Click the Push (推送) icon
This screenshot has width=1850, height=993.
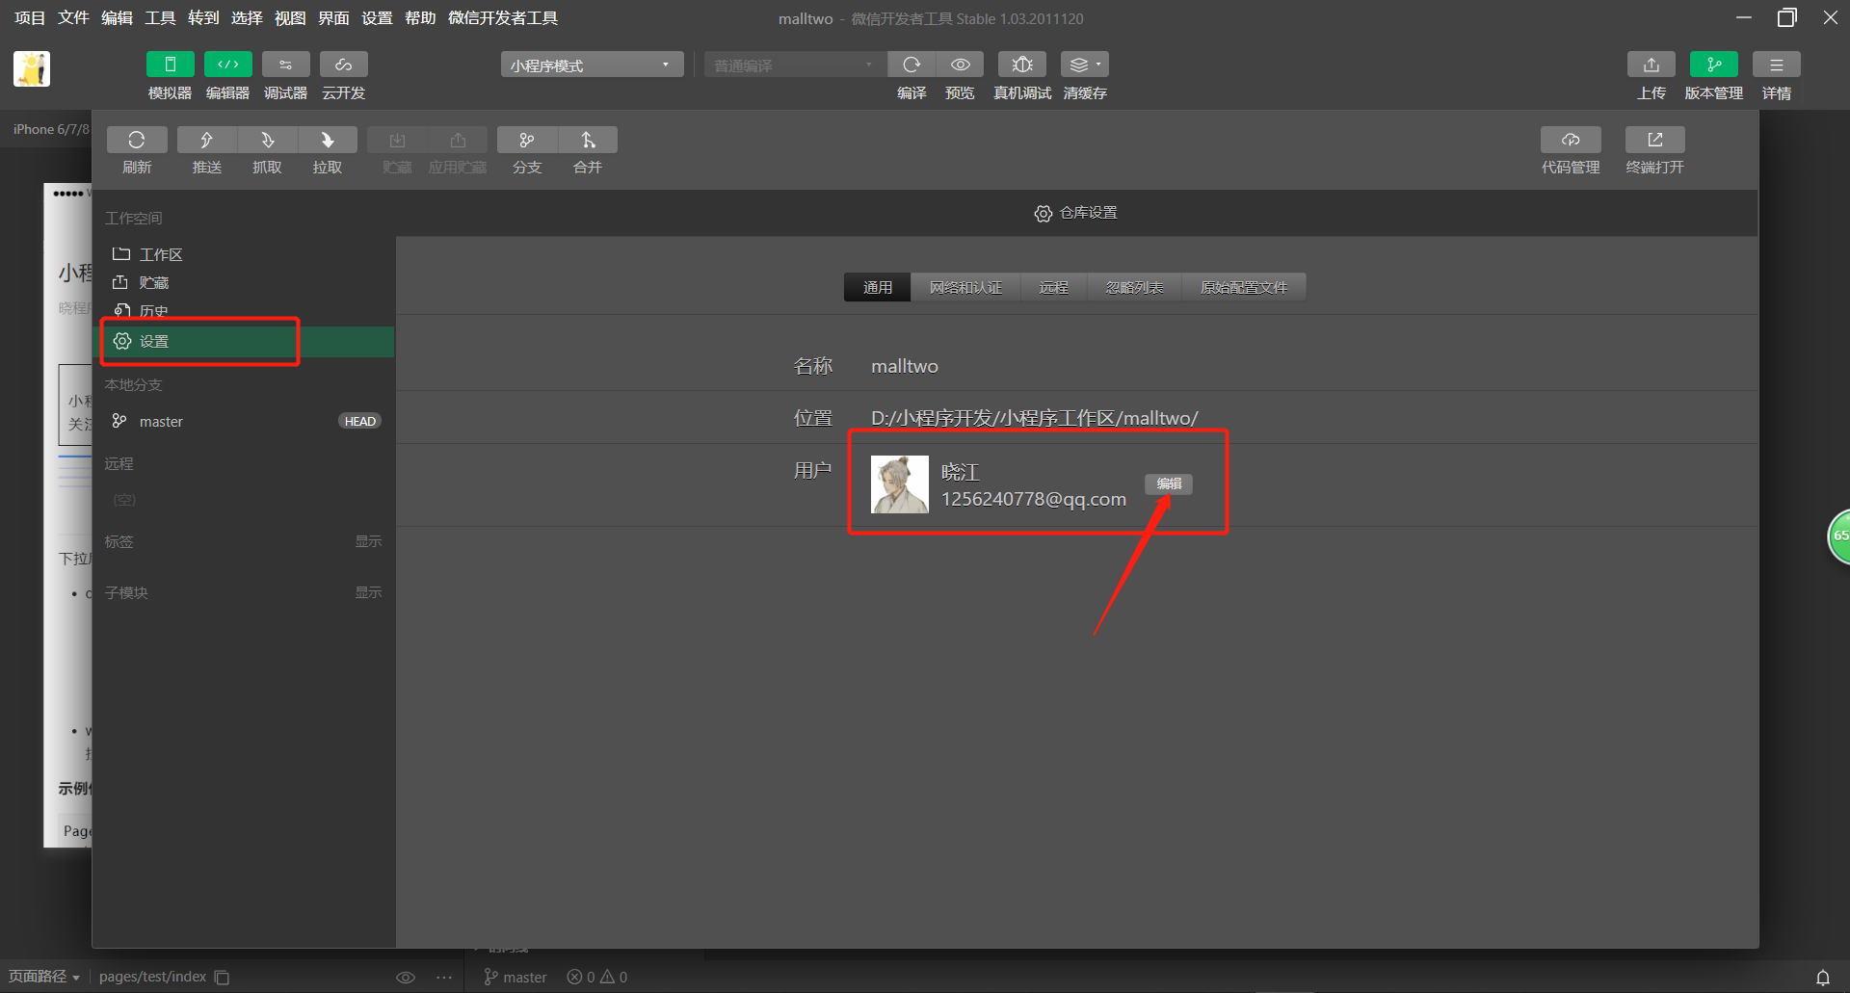point(206,141)
